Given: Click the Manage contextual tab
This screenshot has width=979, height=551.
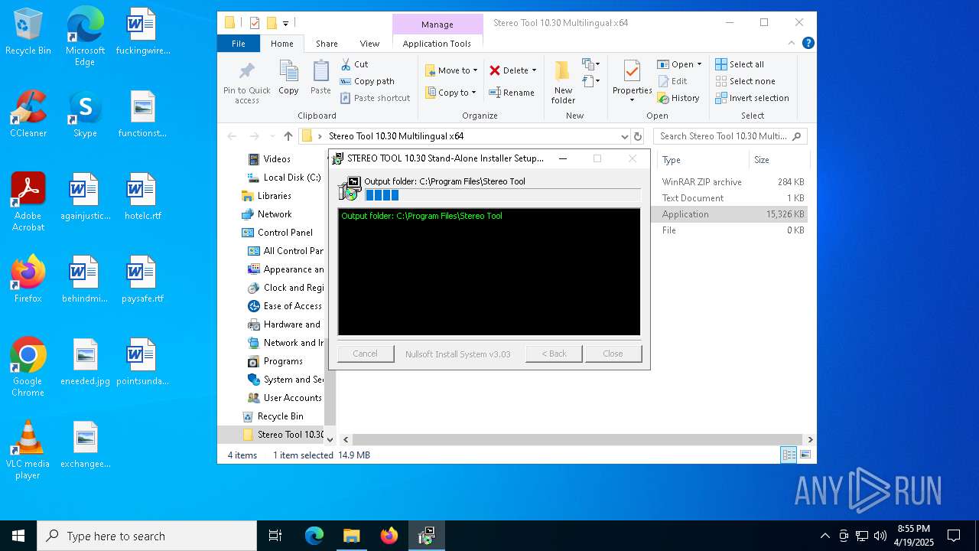Looking at the screenshot, I should click(x=437, y=24).
